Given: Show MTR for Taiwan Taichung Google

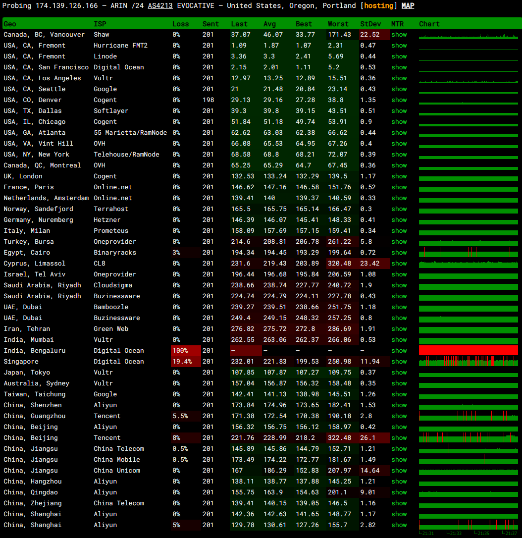Looking at the screenshot, I should coord(399,394).
